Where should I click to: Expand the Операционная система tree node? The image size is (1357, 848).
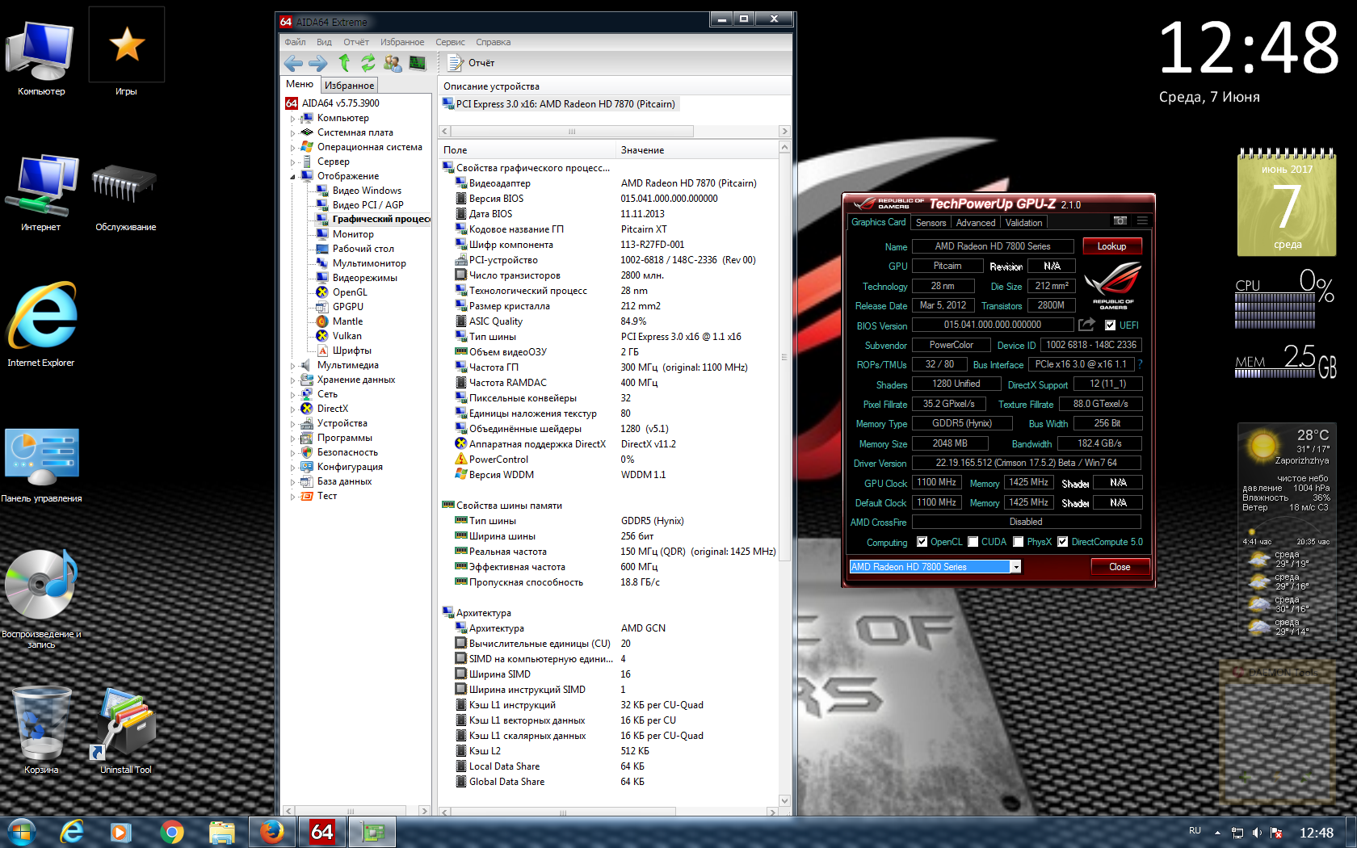292,148
